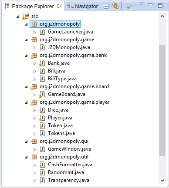Close the Package Explorer tab
This screenshot has width=169, height=188.
[x=59, y=6]
